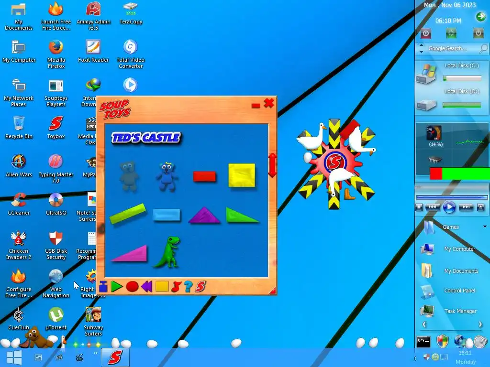Open the Foxit Reader desktop shortcut
The image size is (490, 367).
(x=93, y=51)
